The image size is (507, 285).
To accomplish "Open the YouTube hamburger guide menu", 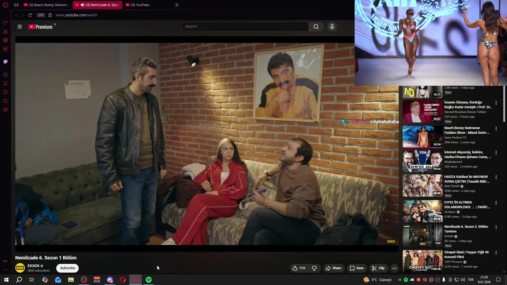I will click(x=20, y=27).
